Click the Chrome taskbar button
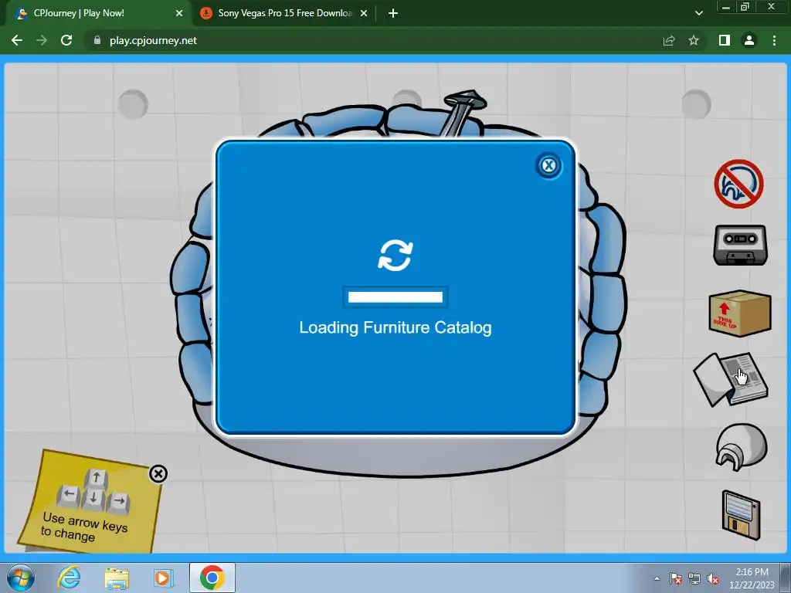 pos(212,578)
